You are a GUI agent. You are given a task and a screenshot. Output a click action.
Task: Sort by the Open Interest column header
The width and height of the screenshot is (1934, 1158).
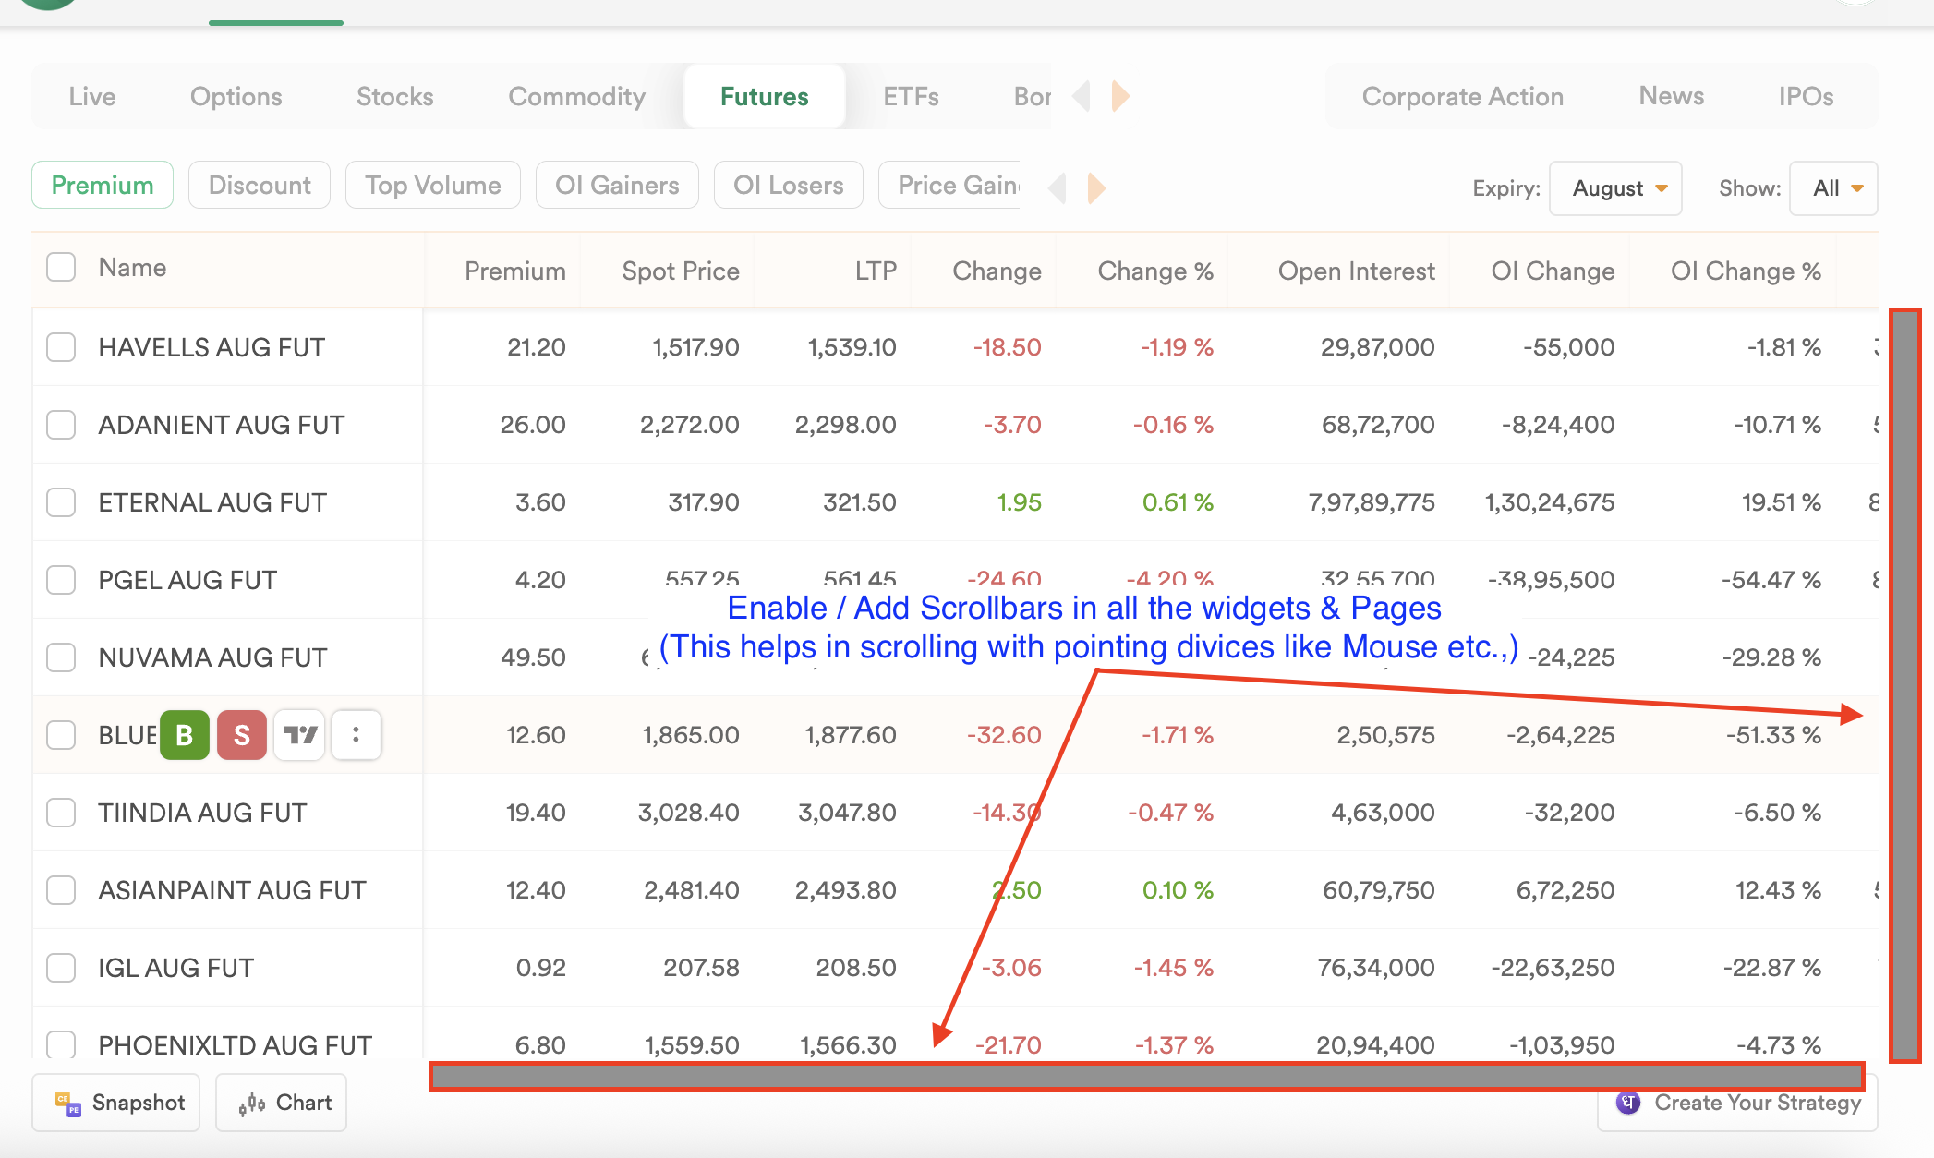(x=1355, y=271)
